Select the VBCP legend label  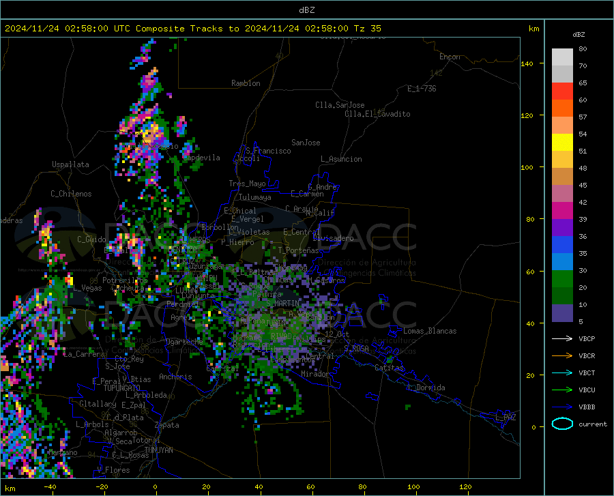pyautogui.click(x=587, y=338)
